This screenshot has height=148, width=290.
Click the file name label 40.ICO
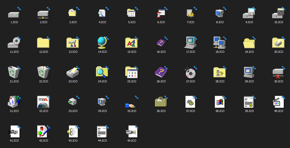[279, 111]
